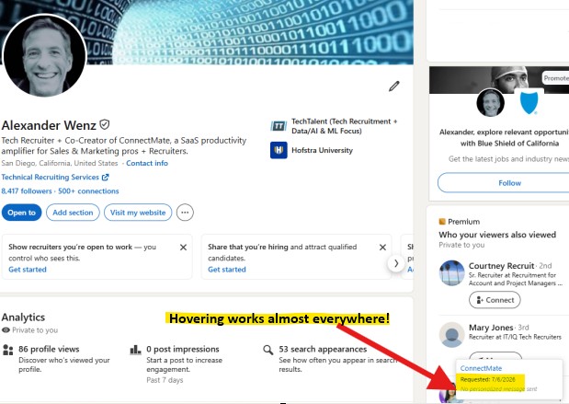569x404 pixels.
Task: Click Alexander's small avatar in the ad
Action: pyautogui.click(x=490, y=103)
